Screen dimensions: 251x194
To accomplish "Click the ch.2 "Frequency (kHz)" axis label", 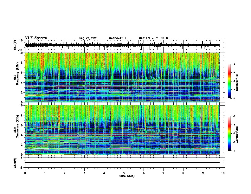I will 17,126.
